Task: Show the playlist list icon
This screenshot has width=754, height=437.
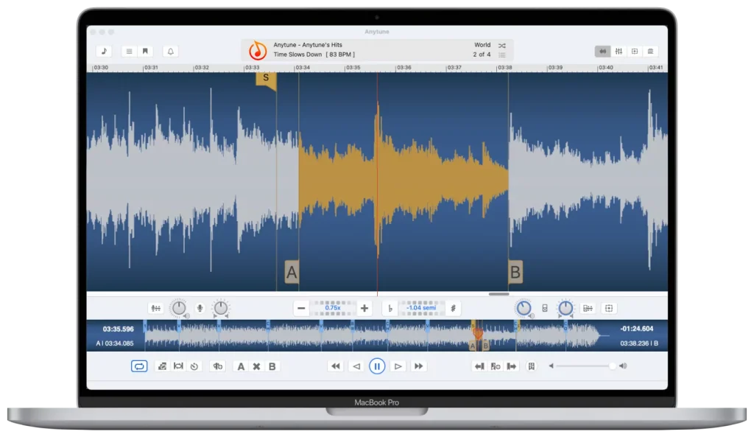Action: pos(130,51)
